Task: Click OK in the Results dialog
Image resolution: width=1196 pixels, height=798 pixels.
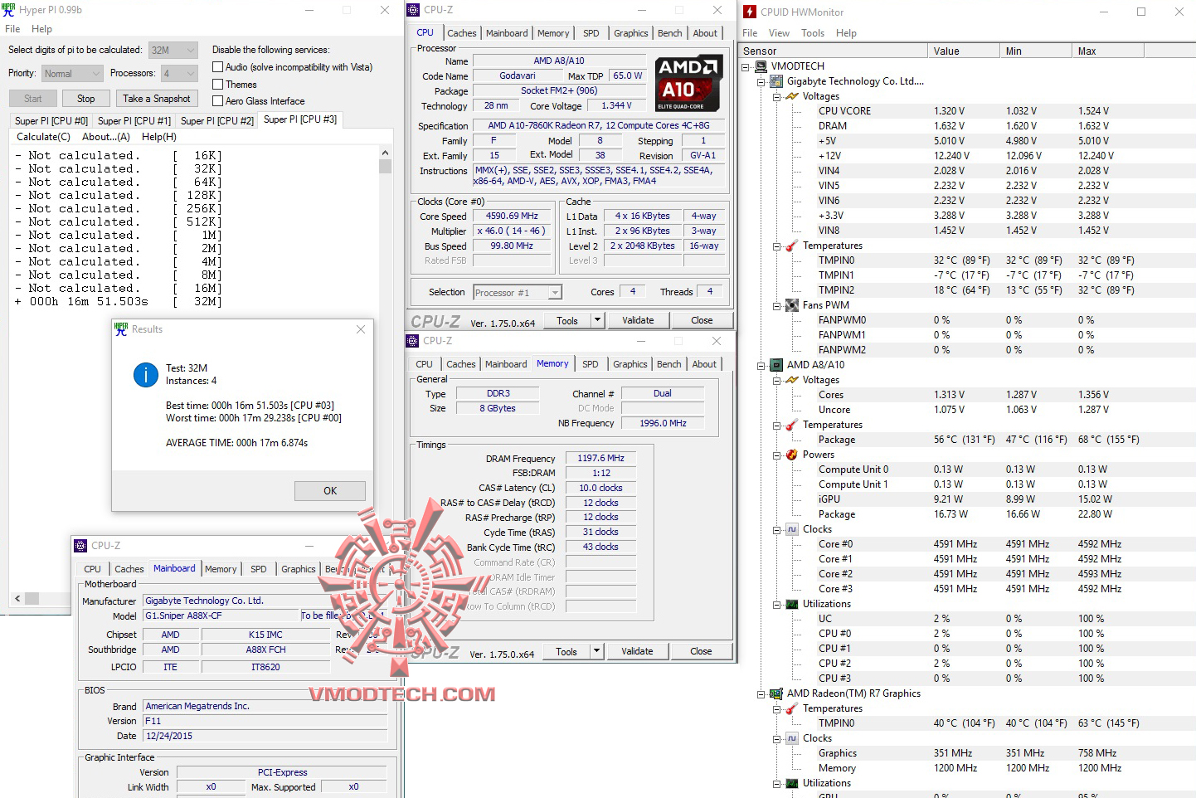Action: coord(330,491)
